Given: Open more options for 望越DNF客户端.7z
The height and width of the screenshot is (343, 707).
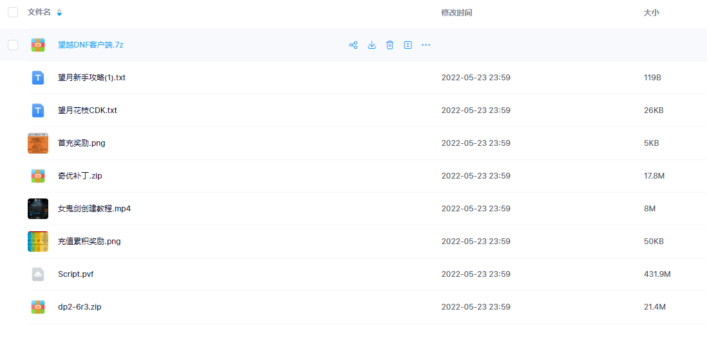Looking at the screenshot, I should 426,45.
